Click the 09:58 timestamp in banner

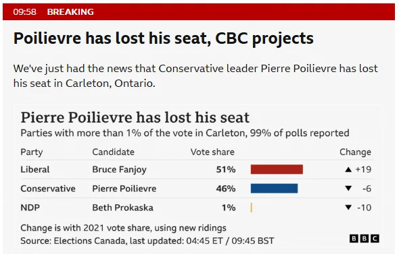[24, 12]
